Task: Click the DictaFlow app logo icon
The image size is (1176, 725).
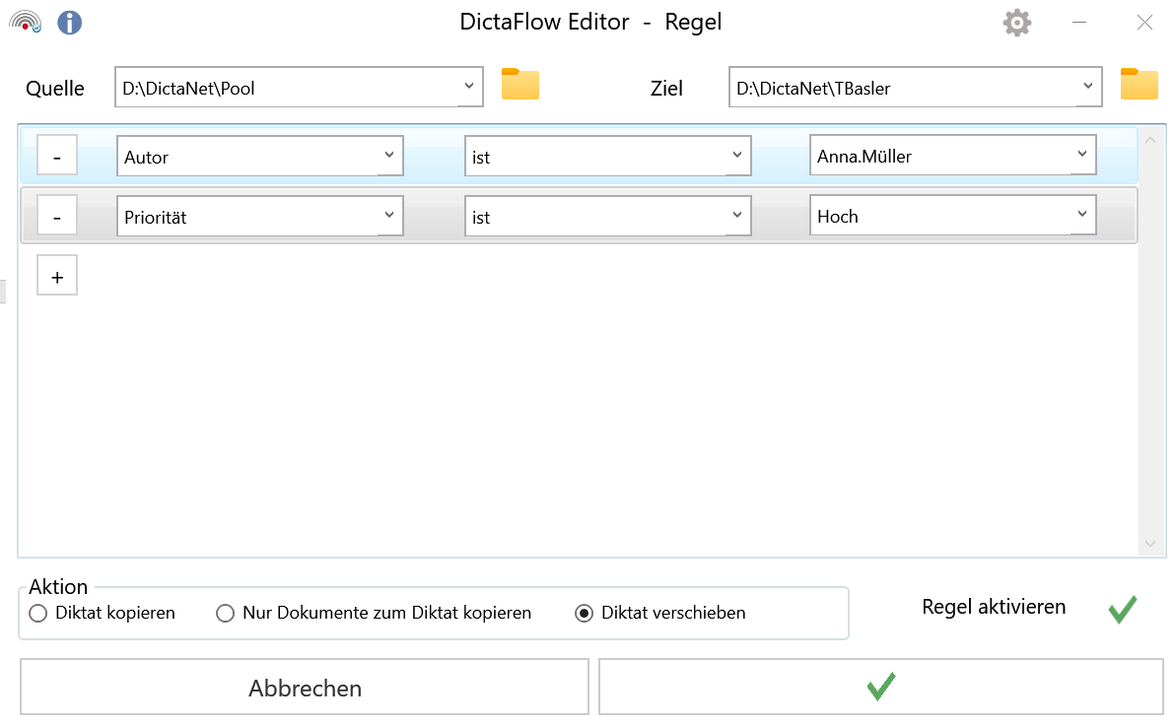Action: (x=27, y=22)
